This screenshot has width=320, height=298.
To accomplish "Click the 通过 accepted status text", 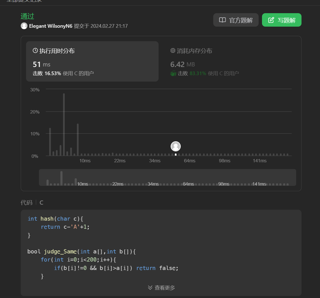I will click(x=27, y=16).
